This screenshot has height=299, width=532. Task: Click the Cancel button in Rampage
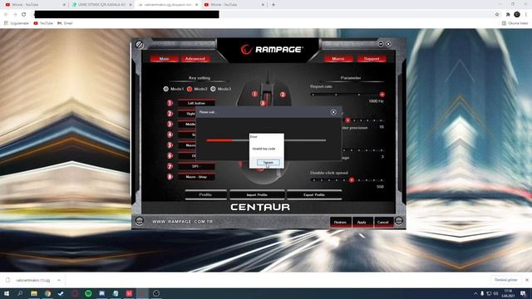(x=383, y=223)
